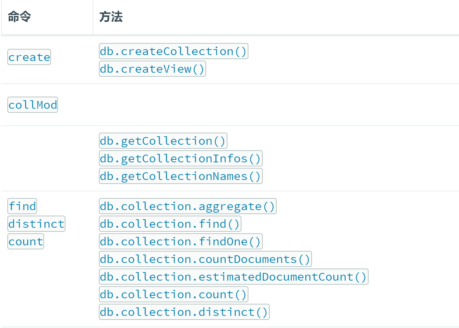Open db.collection.countDocuments() documentation
This screenshot has width=459, height=328.
(x=205, y=259)
